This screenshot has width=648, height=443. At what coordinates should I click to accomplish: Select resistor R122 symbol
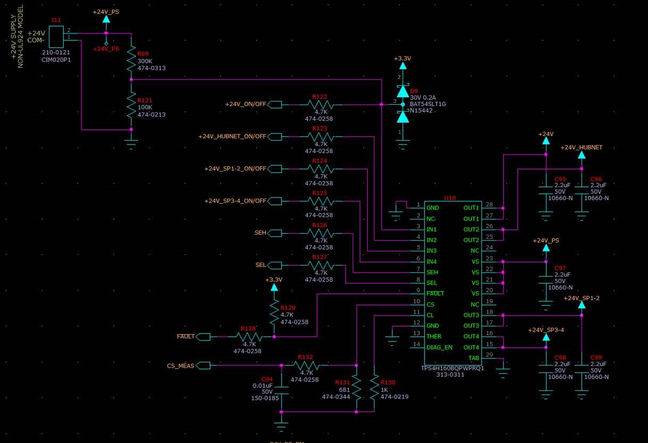click(322, 105)
